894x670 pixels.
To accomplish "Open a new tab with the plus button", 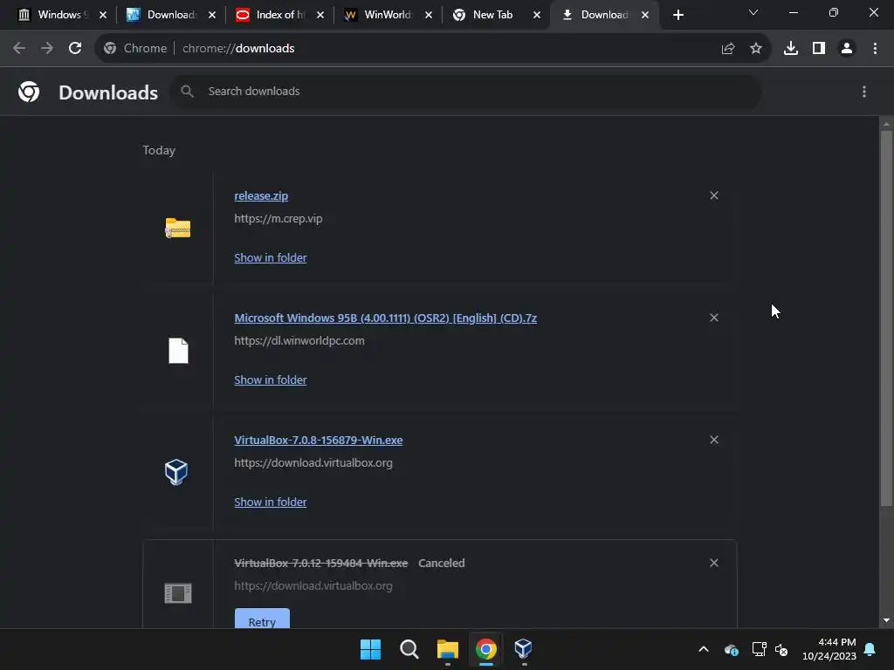I will pos(677,15).
